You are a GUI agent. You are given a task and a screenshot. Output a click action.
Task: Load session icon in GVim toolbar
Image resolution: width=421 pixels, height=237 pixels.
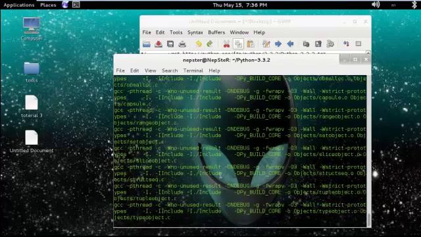(306, 44)
